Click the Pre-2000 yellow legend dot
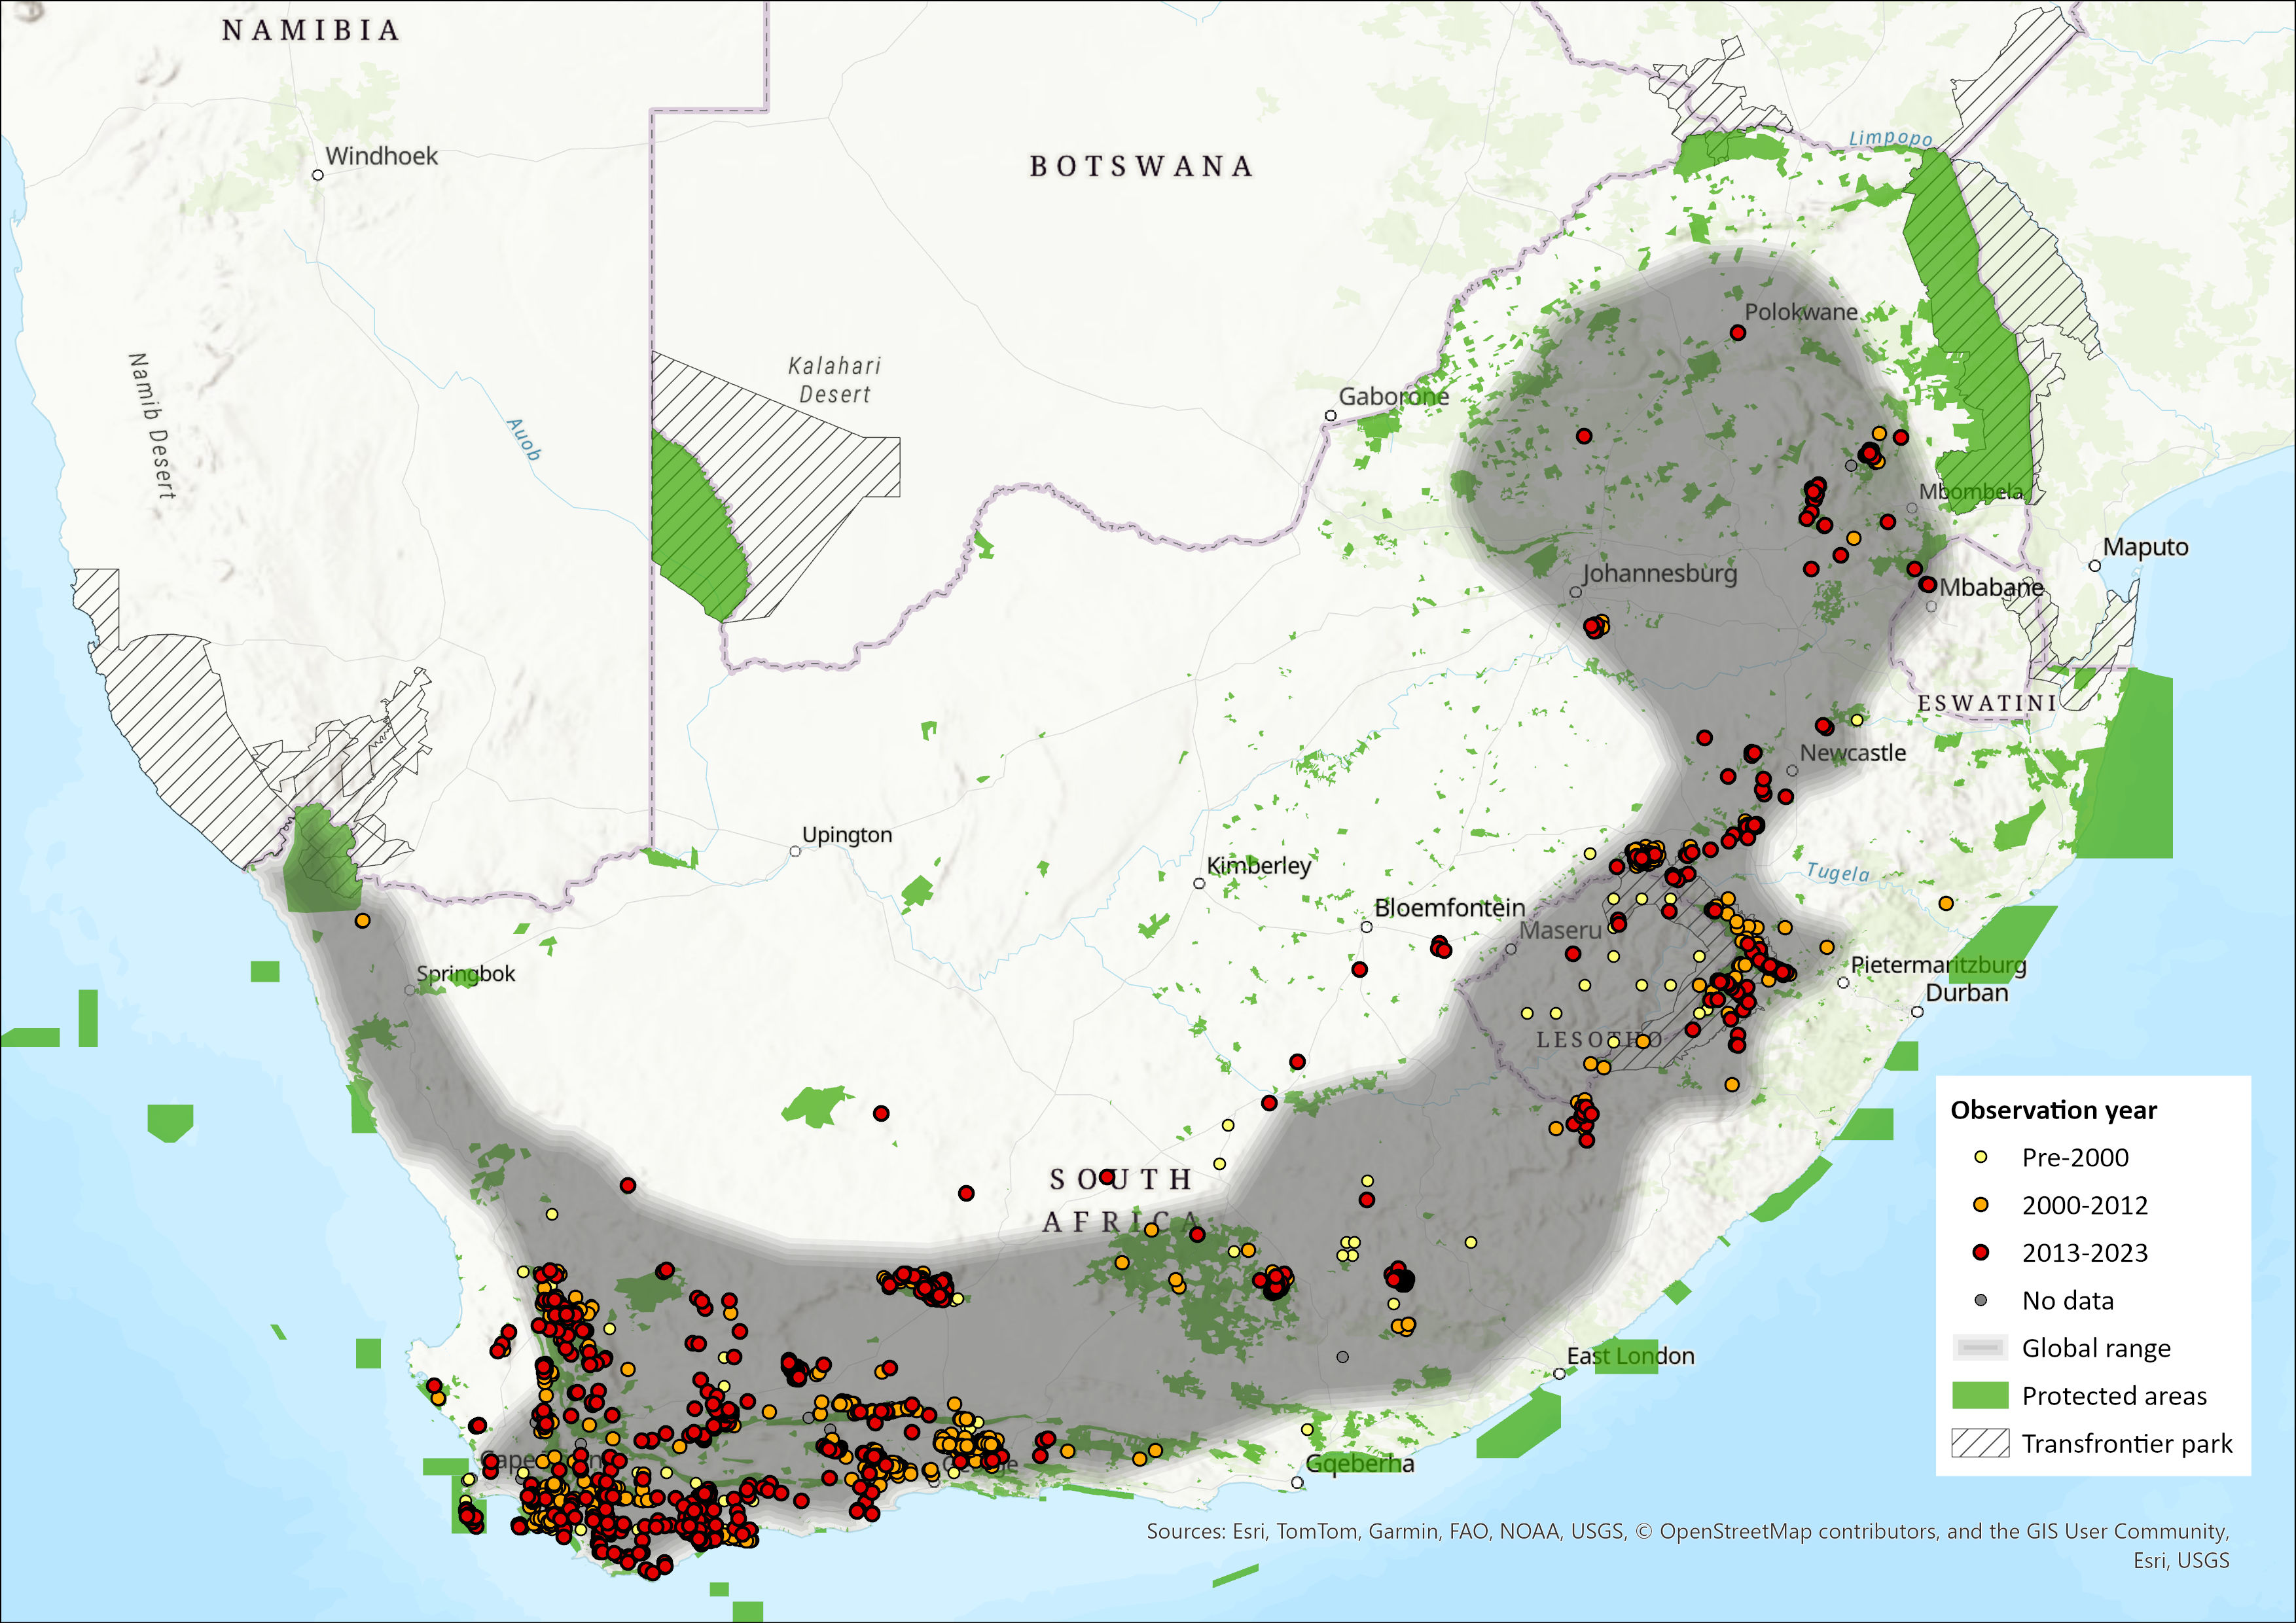This screenshot has height=1623, width=2296. coord(1980,1157)
